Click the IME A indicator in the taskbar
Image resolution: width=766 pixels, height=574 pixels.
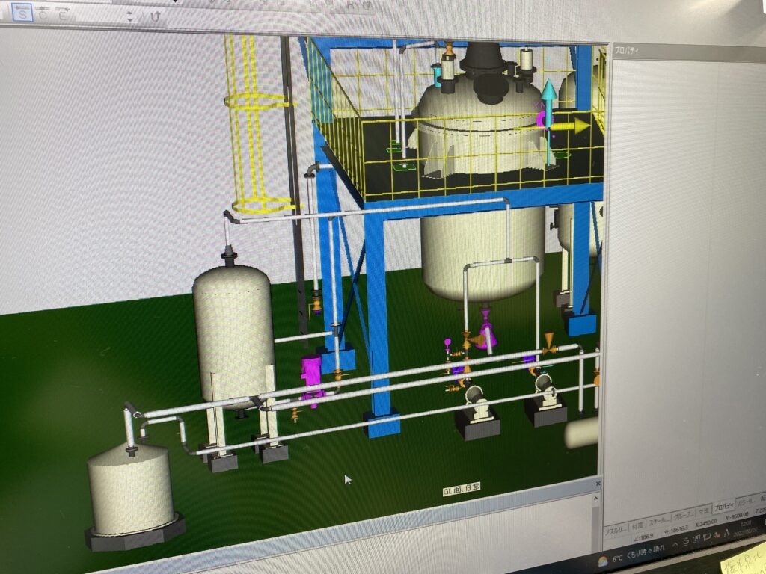click(x=726, y=533)
